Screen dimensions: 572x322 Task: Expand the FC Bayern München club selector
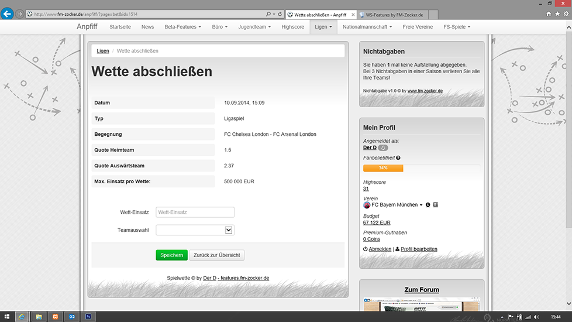[421, 205]
